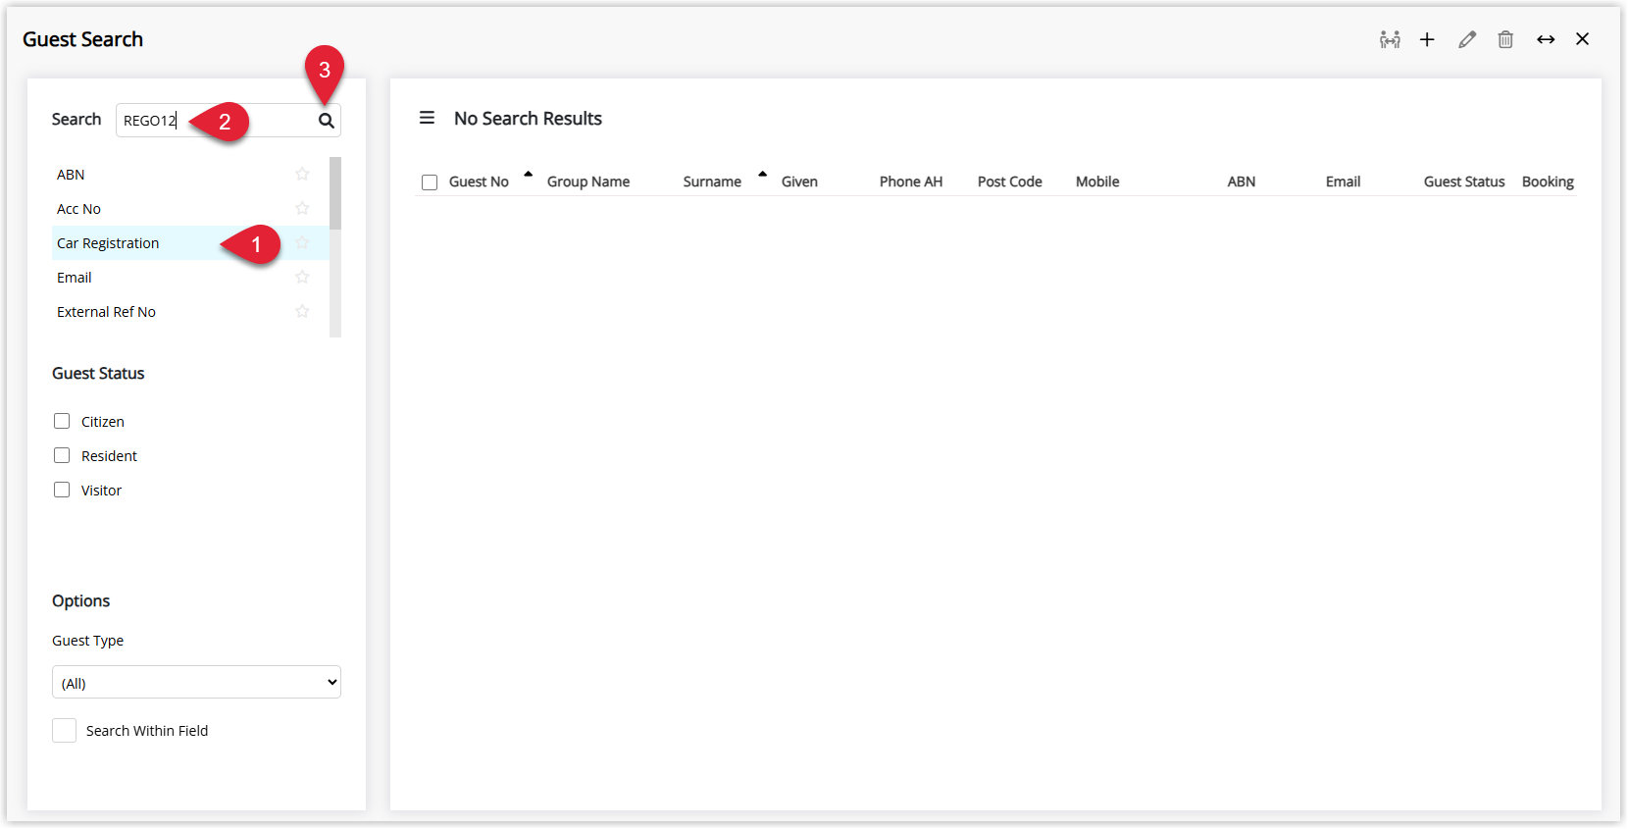Viewport: 1628px width, 829px height.
Task: Enable Search Within Field checkbox
Action: pyautogui.click(x=64, y=730)
